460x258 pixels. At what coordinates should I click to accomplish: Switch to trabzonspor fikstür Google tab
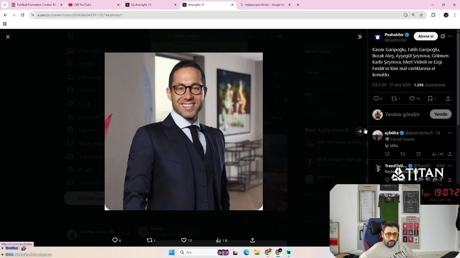click(x=265, y=5)
